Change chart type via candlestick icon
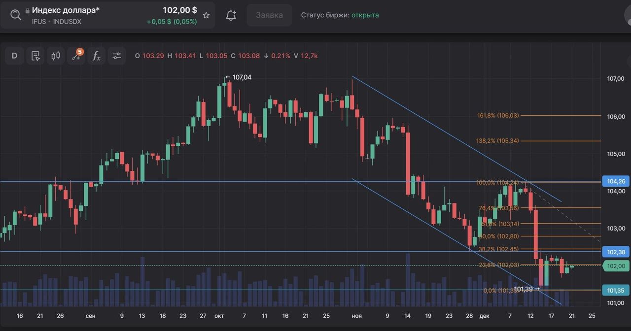 pos(56,56)
